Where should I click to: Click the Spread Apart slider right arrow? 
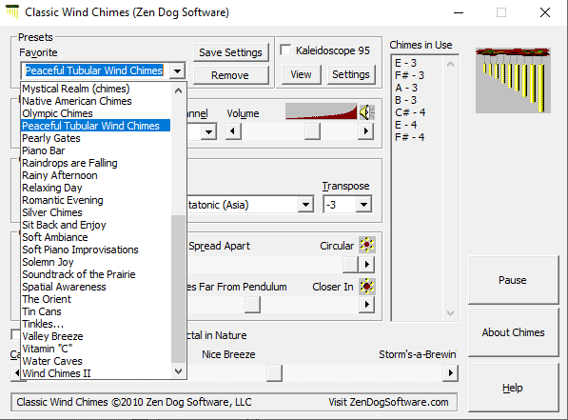pos(366,265)
